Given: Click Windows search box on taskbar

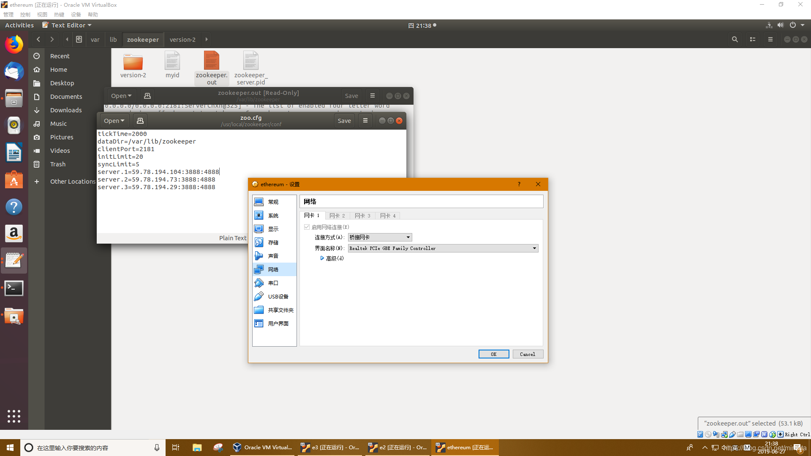Looking at the screenshot, I should click(x=93, y=448).
